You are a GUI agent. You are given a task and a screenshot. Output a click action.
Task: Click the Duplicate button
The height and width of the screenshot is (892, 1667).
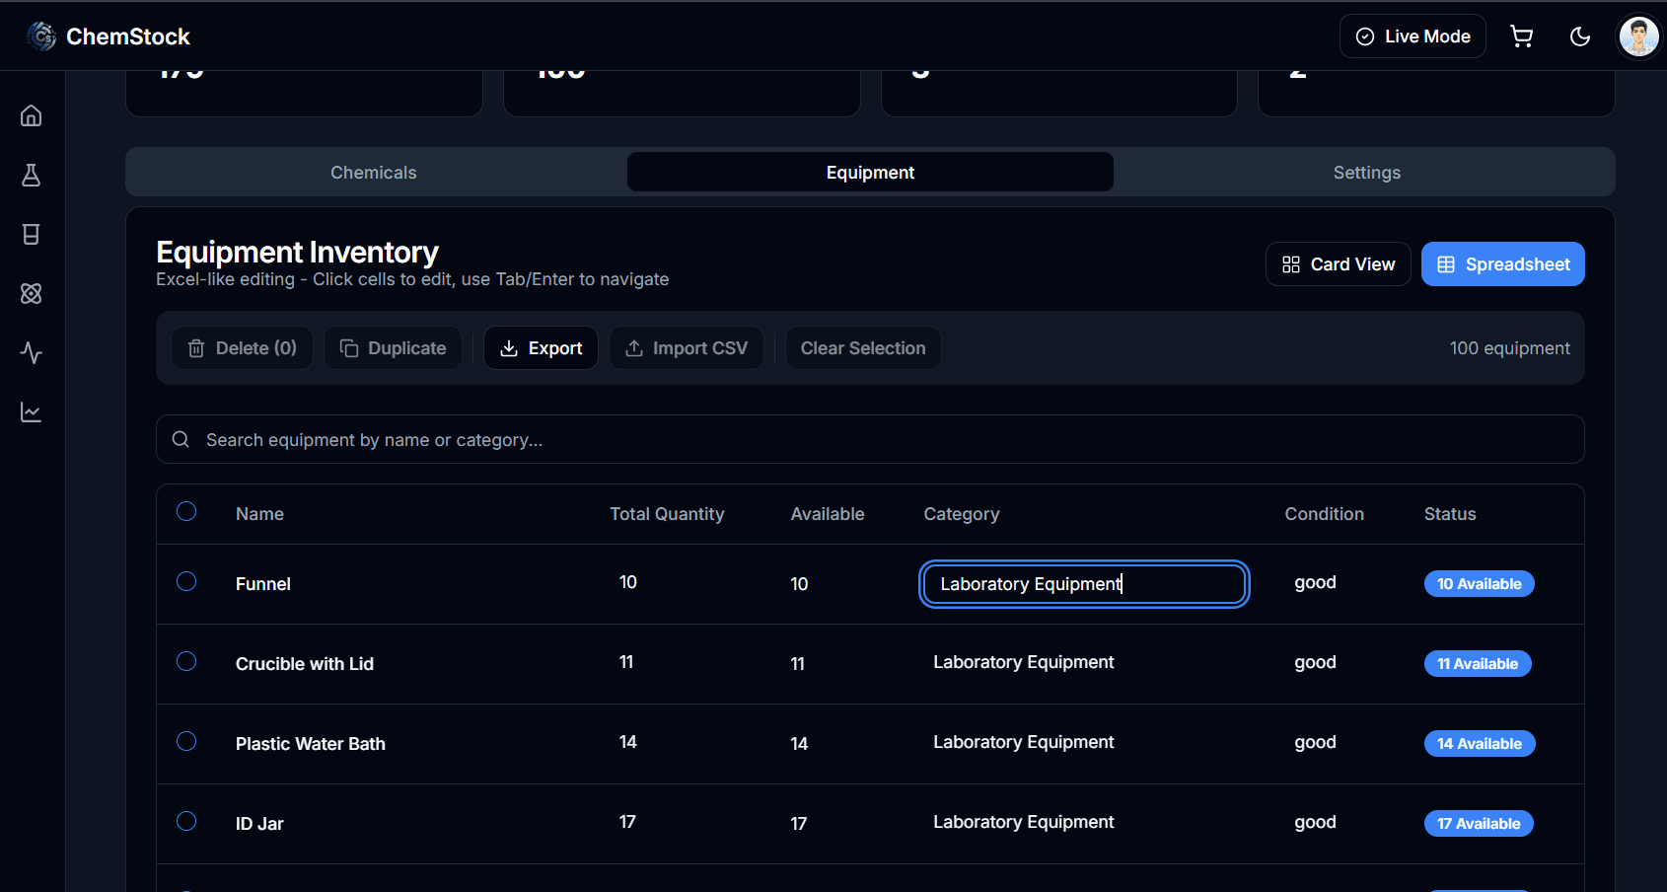[393, 348]
